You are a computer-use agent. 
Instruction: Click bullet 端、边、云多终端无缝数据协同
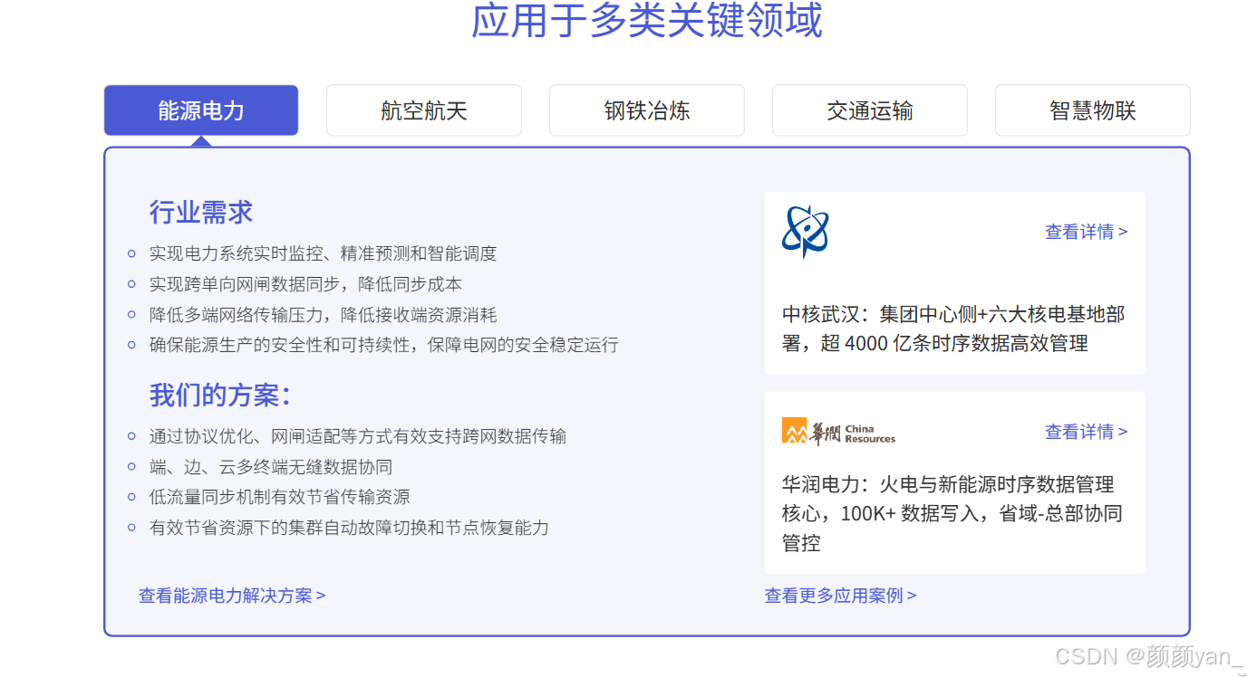point(271,467)
